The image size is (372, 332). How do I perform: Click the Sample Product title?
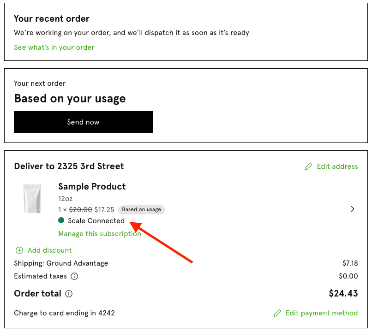tap(92, 187)
